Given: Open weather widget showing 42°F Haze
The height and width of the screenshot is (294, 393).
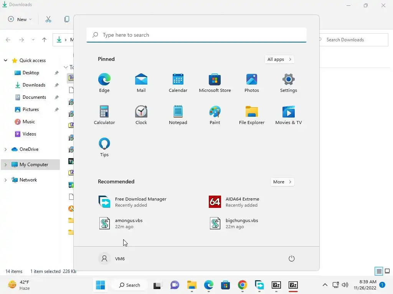Looking at the screenshot, I should pos(19,285).
